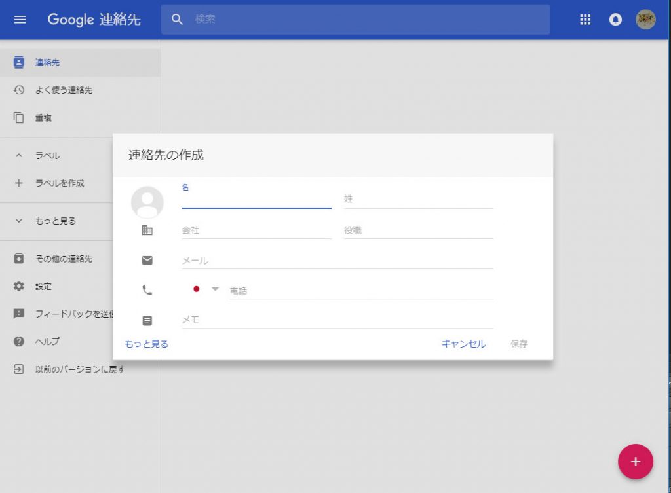Click the contact photo placeholder avatar
The width and height of the screenshot is (671, 493).
147,203
